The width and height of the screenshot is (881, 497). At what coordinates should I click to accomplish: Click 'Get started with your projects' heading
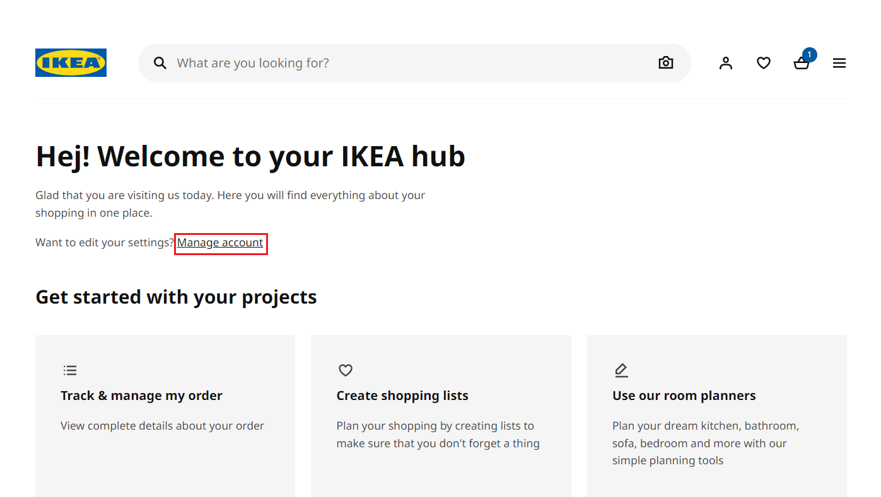click(x=176, y=297)
